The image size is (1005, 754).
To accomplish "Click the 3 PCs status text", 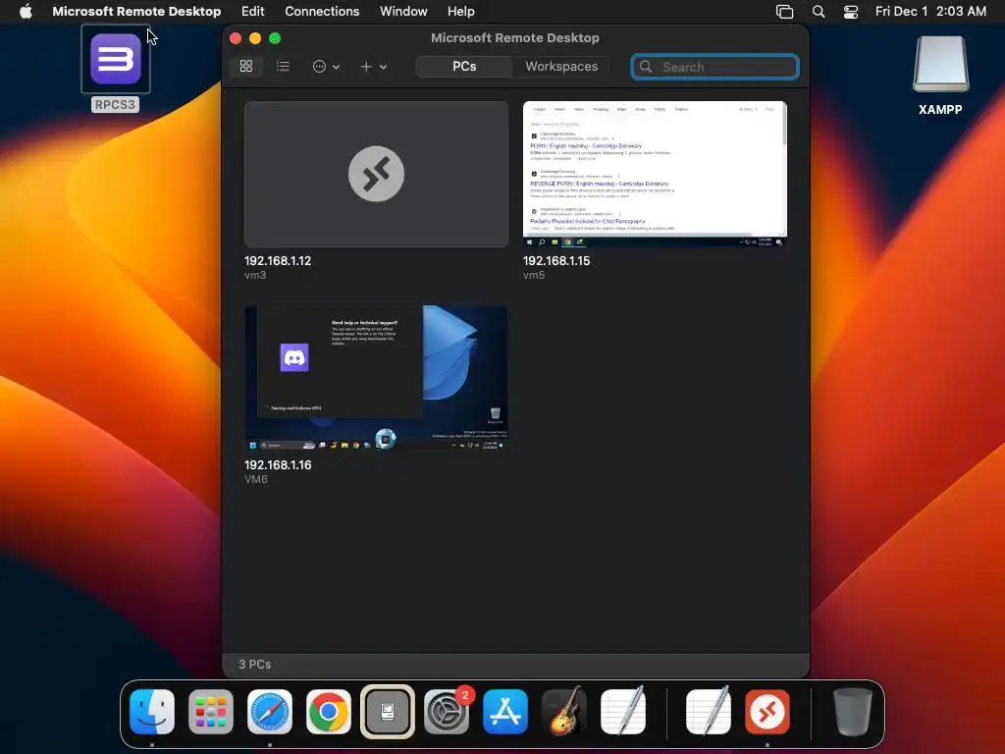I will tap(254, 665).
